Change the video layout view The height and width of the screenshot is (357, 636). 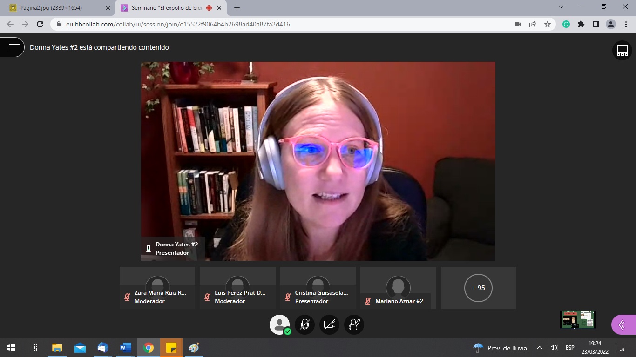click(622, 51)
